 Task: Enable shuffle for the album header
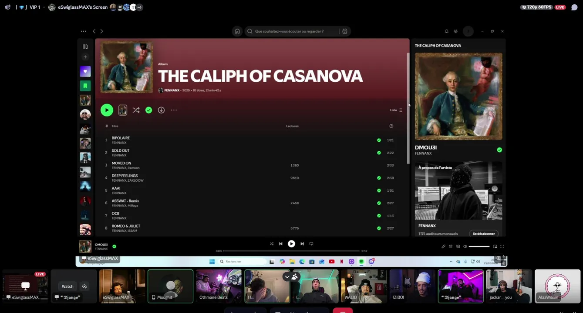[x=136, y=110]
